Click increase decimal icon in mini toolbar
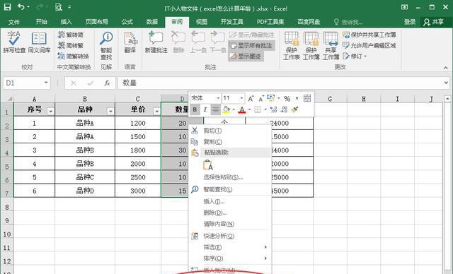 [x=273, y=109]
